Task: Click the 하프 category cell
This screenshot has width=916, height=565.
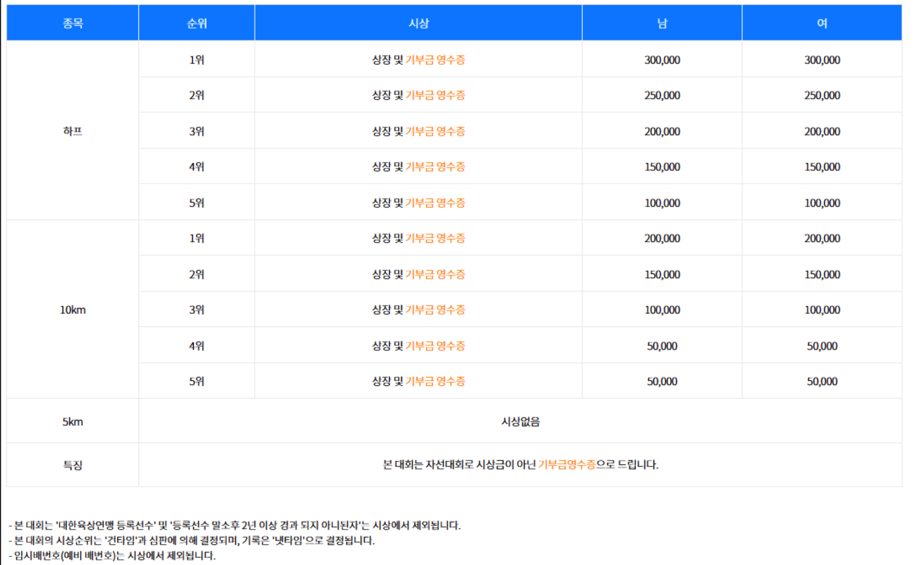Action: [73, 131]
